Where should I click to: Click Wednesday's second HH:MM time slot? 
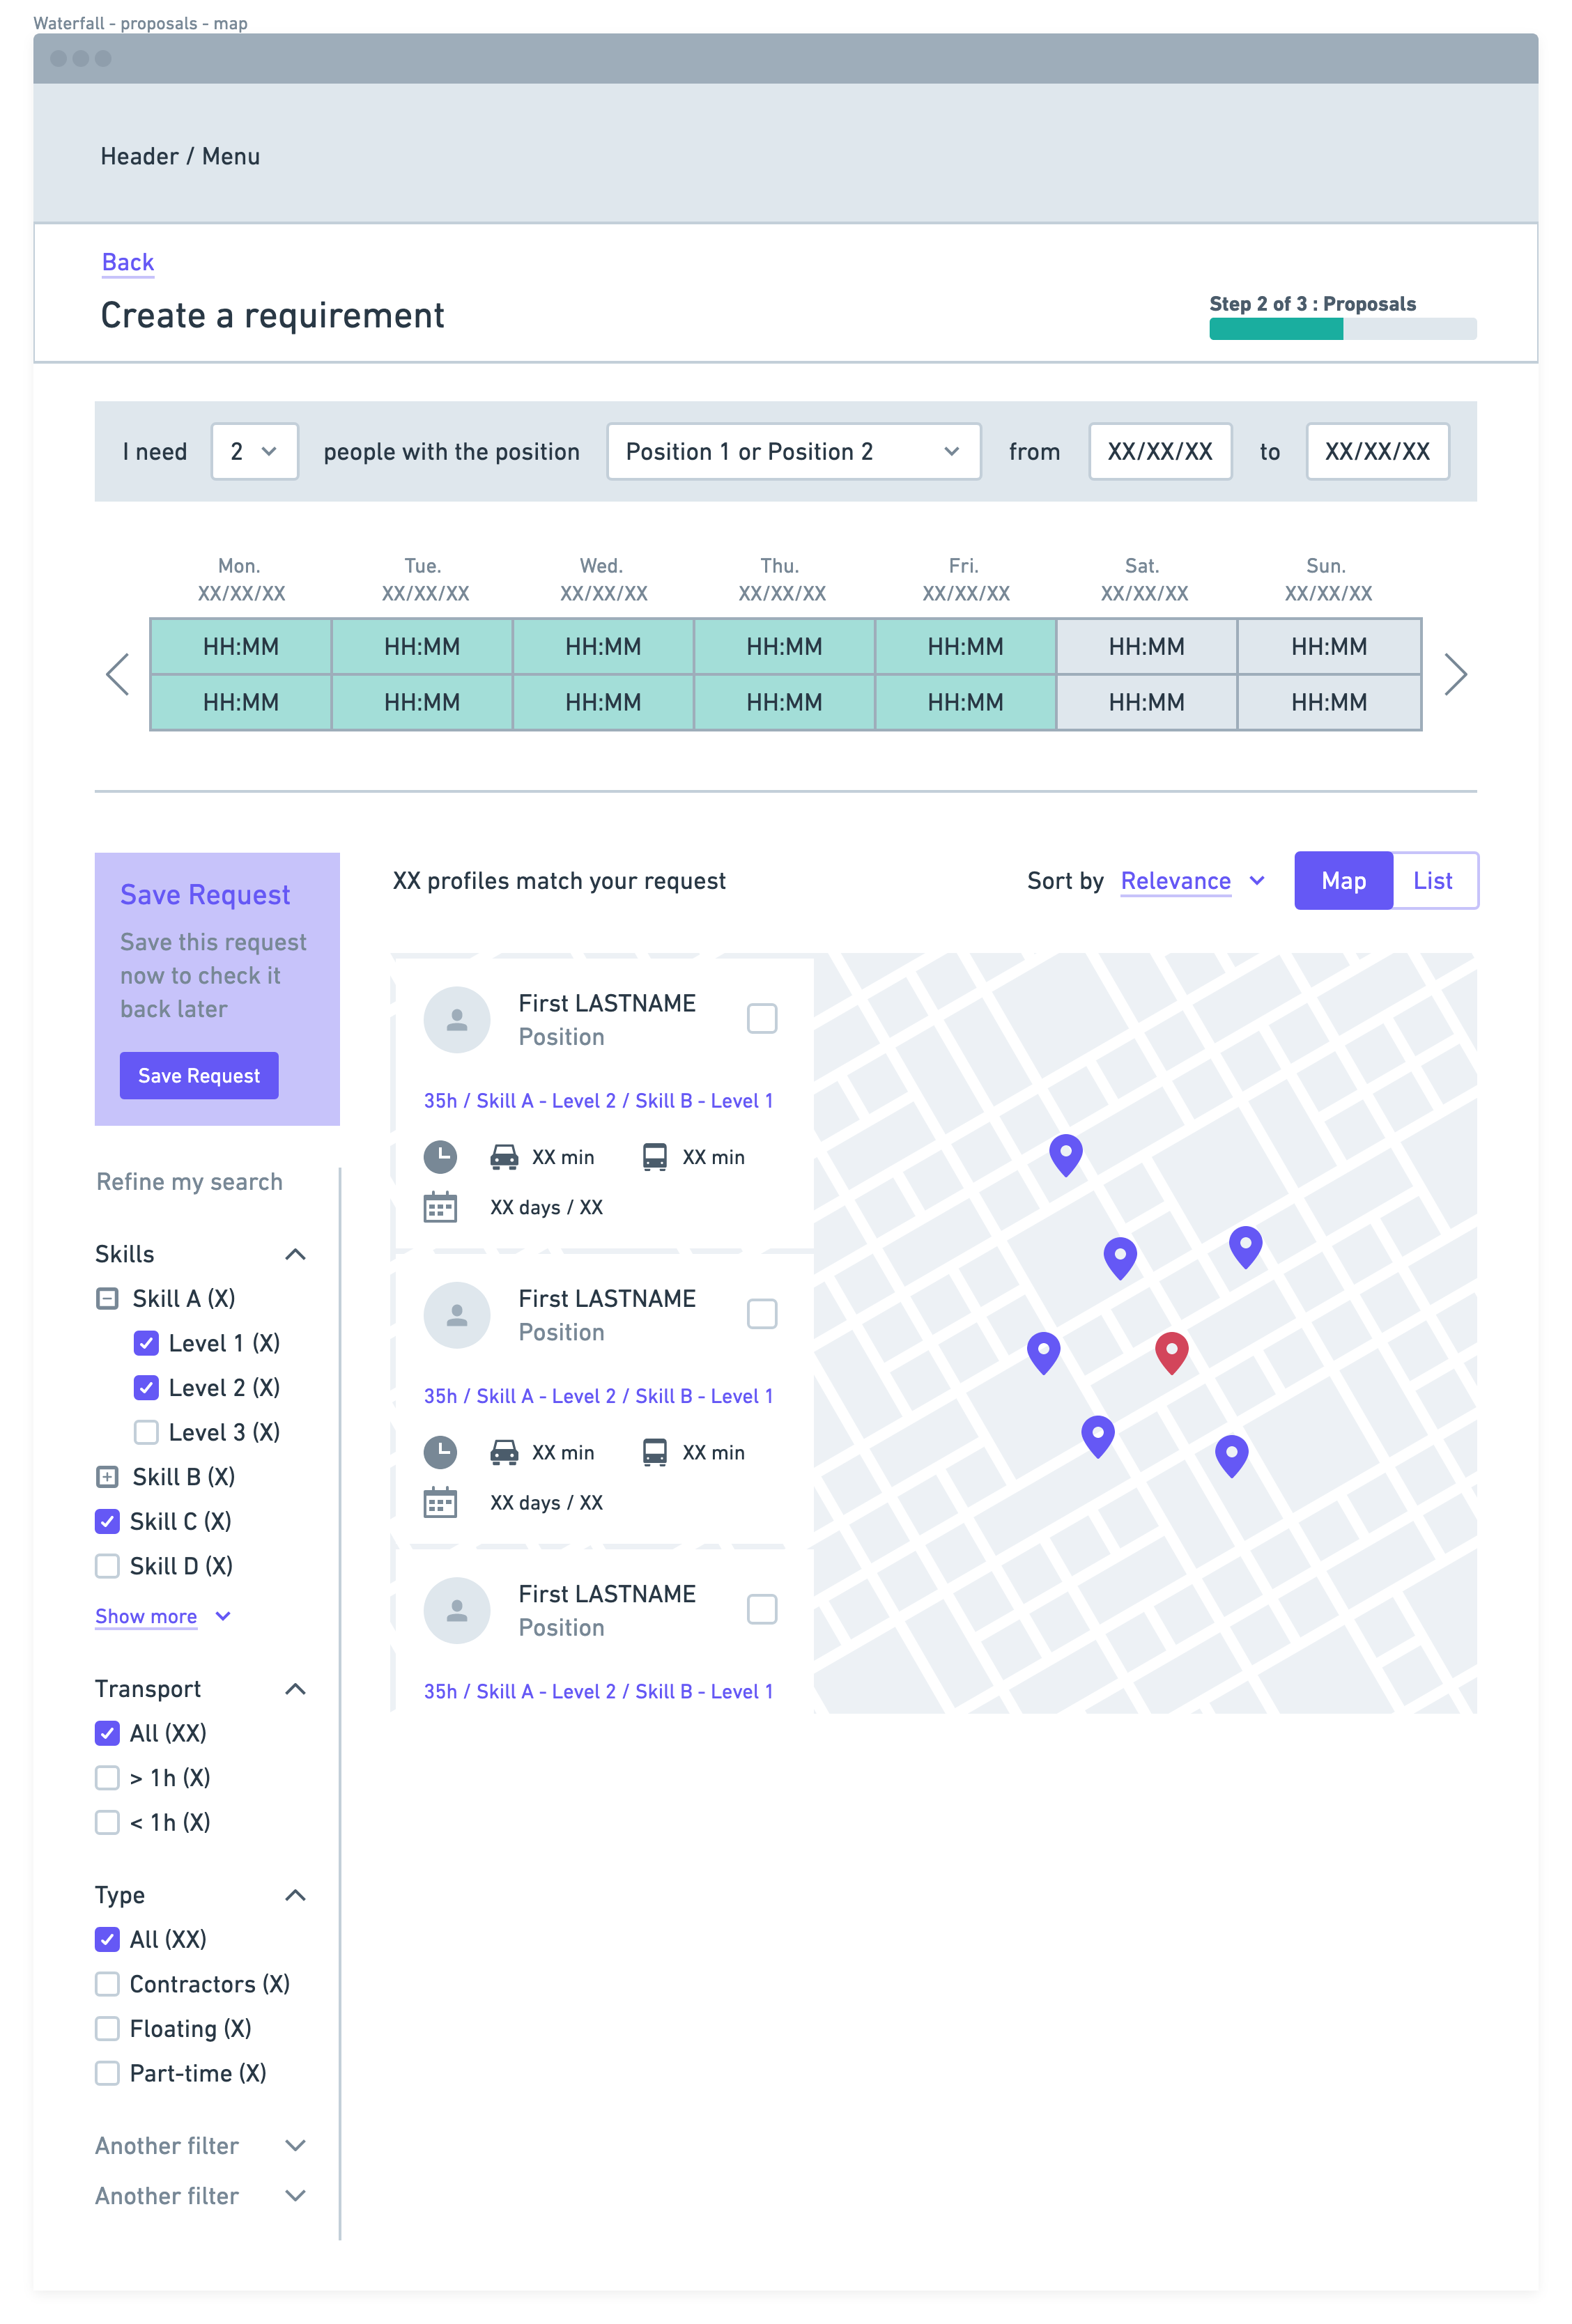tap(603, 703)
